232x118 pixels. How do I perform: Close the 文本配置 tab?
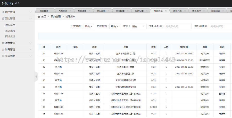(128, 11)
